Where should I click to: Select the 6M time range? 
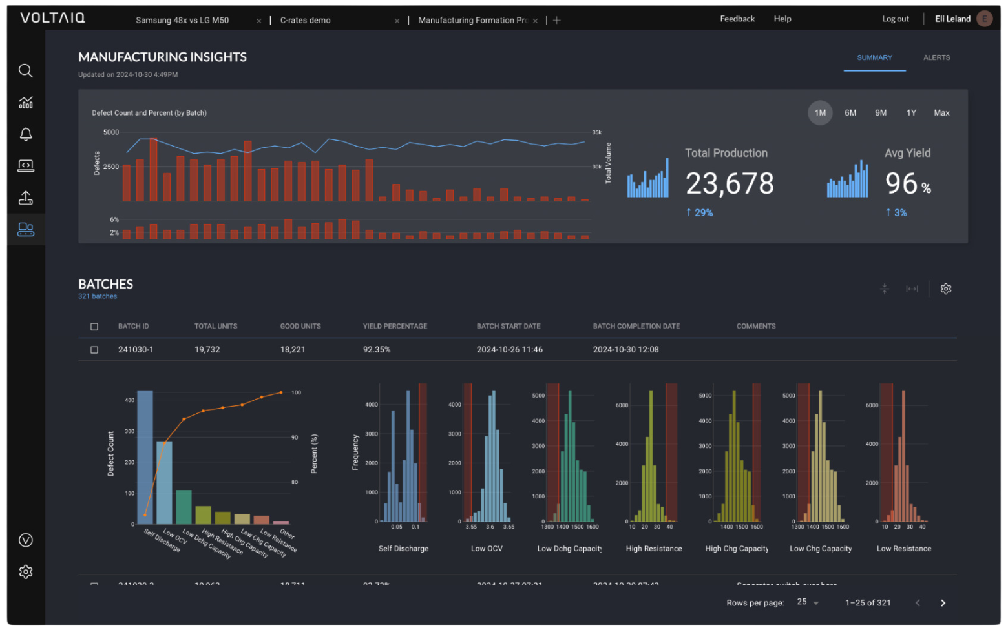click(850, 113)
